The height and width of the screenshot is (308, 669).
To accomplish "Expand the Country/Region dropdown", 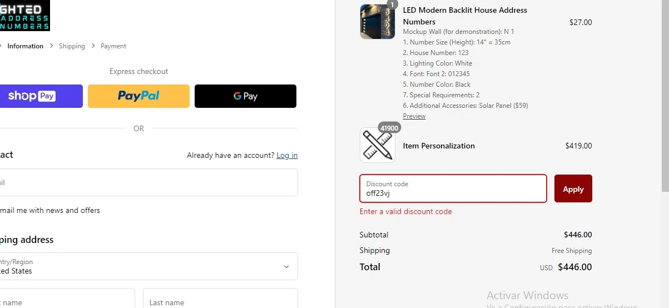I will tap(148, 266).
